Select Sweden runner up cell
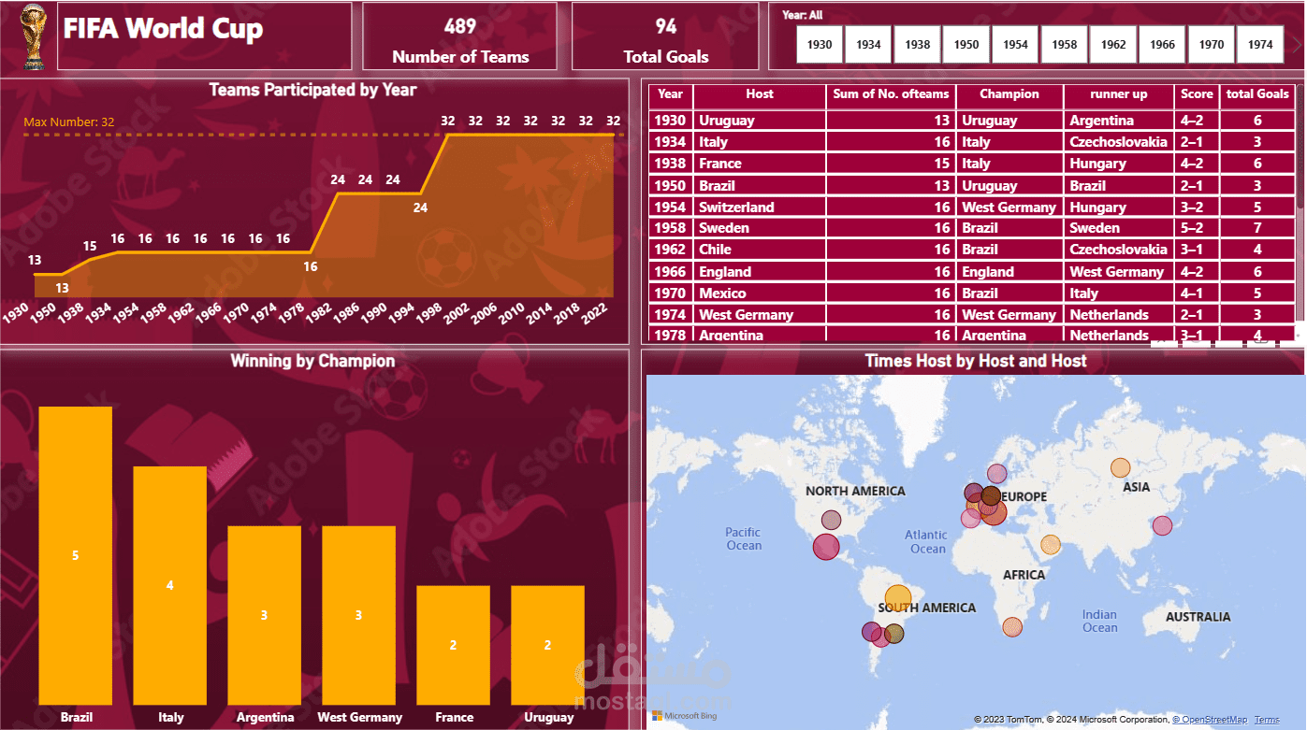The height and width of the screenshot is (730, 1307). [x=1119, y=228]
